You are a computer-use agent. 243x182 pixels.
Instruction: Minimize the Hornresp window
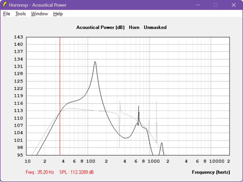click(198, 5)
